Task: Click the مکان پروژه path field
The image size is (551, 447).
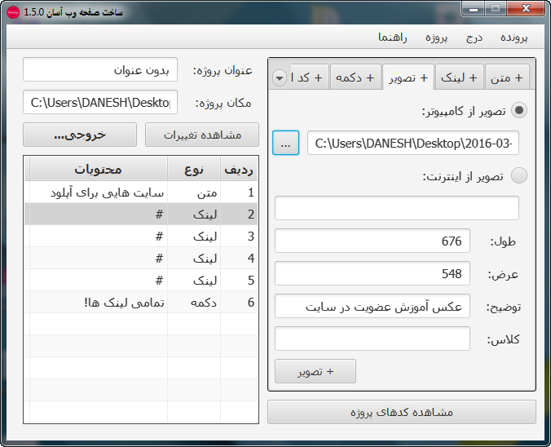Action: pyautogui.click(x=100, y=102)
